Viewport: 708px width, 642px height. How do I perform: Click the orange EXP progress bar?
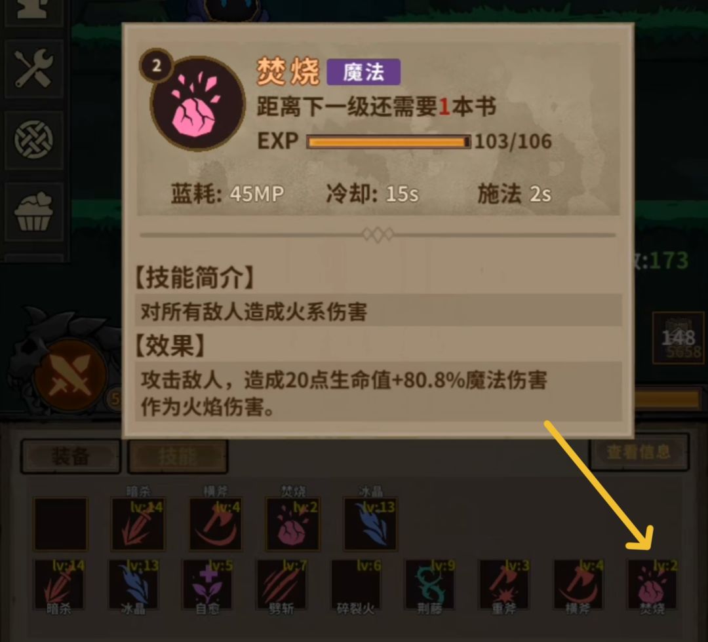388,142
